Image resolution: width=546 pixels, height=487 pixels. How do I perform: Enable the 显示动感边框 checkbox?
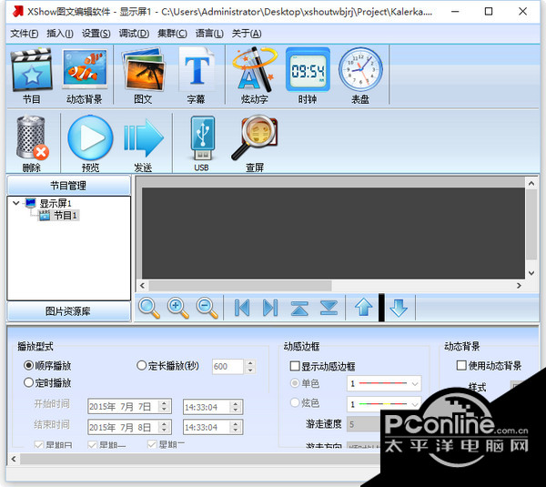click(x=295, y=366)
